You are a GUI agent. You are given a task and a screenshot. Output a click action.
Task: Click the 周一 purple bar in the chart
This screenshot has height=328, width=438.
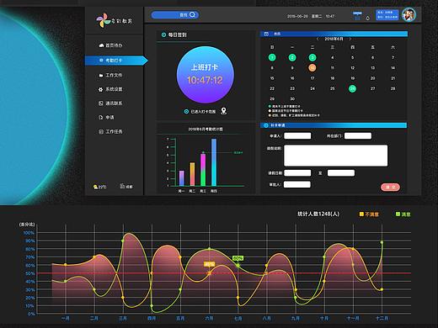[x=182, y=178]
